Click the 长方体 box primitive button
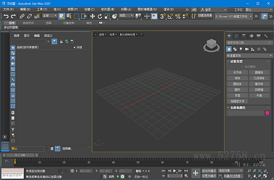Image resolution: width=274 pixels, height=180 pixels. [x=237, y=72]
